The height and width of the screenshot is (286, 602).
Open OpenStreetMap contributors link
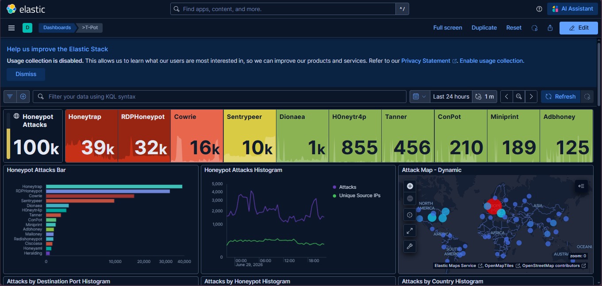coord(554,266)
